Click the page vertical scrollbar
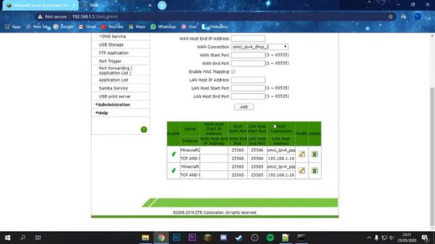The height and width of the screenshot is (244, 435). point(432,157)
